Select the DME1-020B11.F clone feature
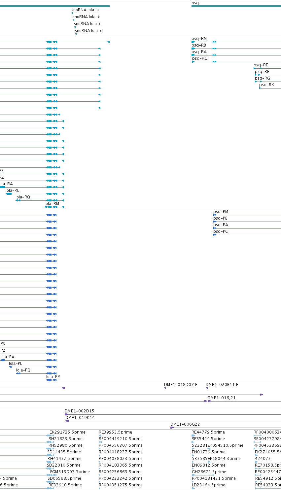This screenshot has height=490, width=281. tap(222, 385)
